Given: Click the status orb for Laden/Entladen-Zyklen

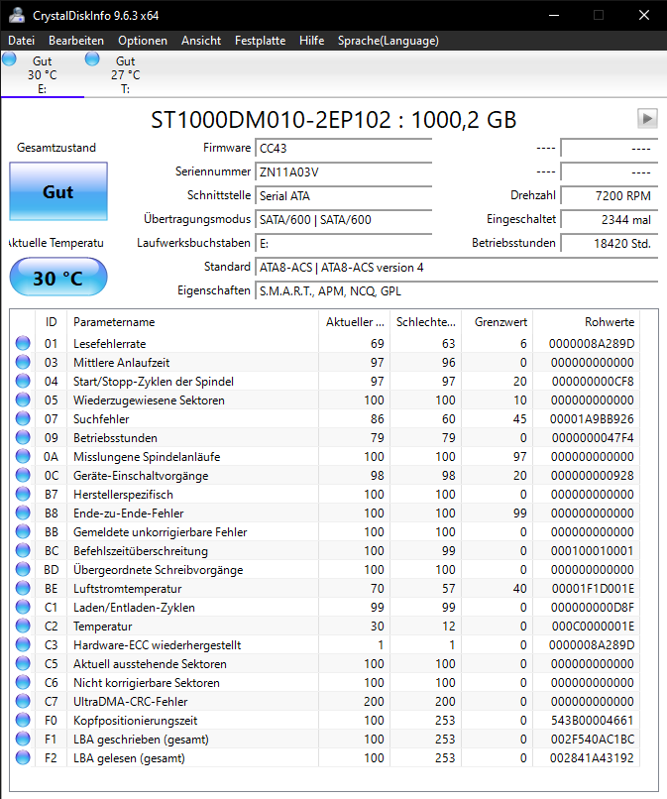Looking at the screenshot, I should click(23, 607).
